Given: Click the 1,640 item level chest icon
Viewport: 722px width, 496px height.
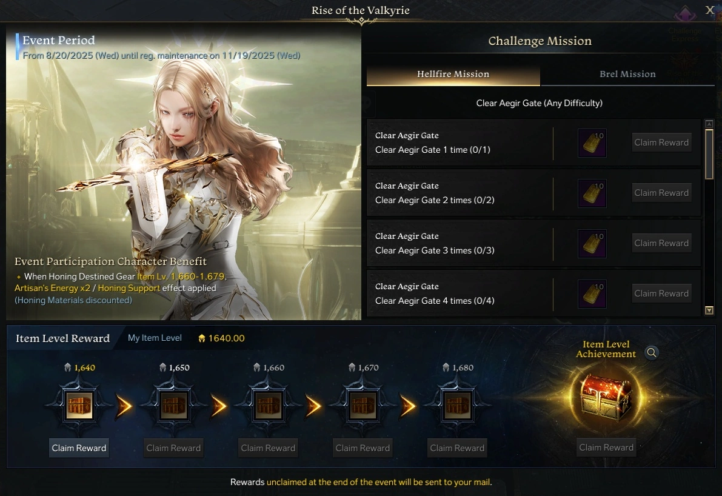Looking at the screenshot, I should pyautogui.click(x=79, y=406).
